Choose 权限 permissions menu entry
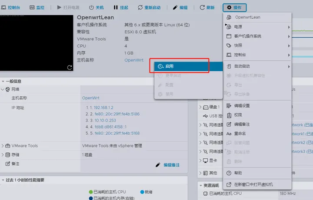Screen dimensions: 313x200 (x=257, y=115)
